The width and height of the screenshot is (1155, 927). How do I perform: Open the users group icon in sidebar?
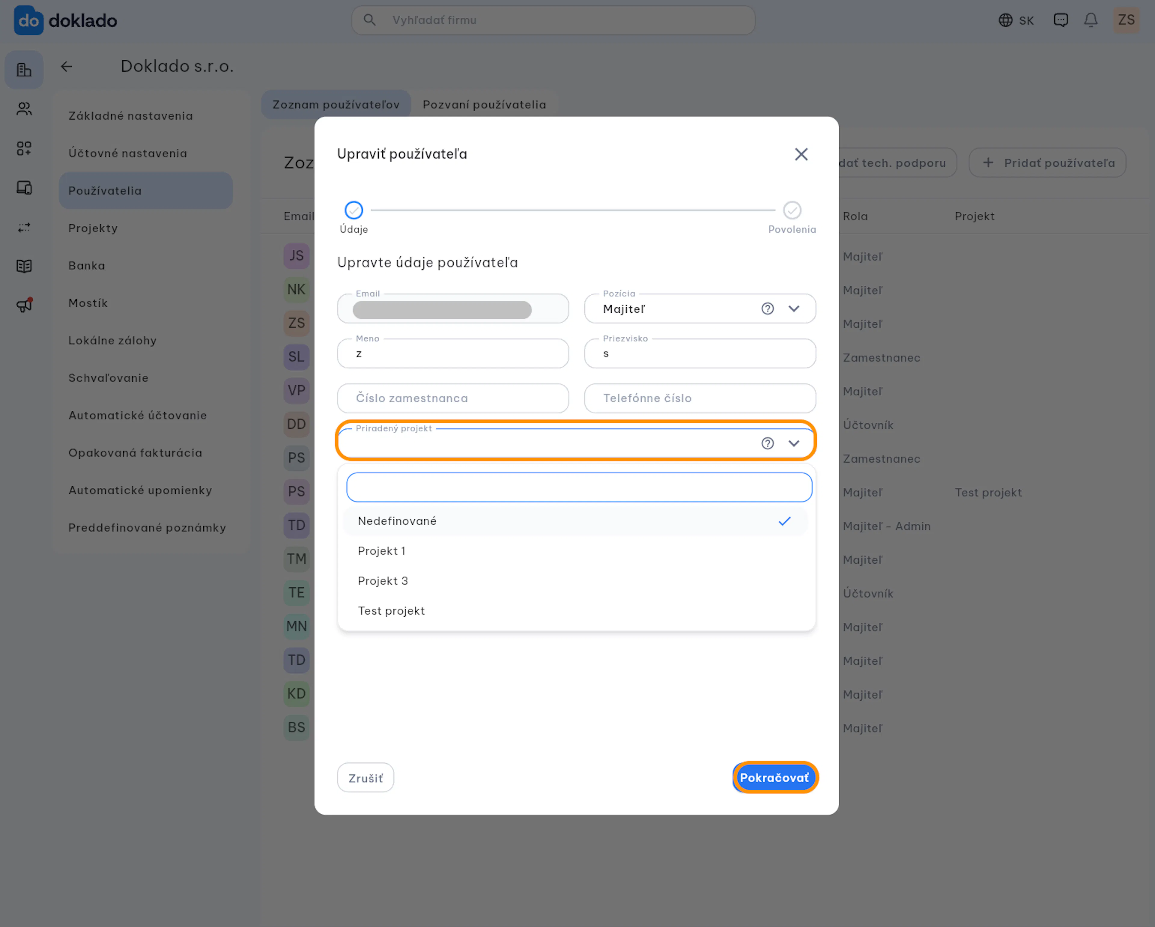coord(24,109)
